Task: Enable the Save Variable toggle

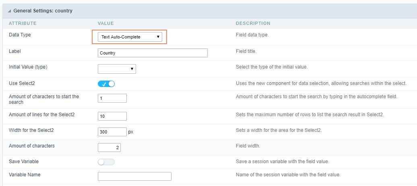Action: (106, 162)
